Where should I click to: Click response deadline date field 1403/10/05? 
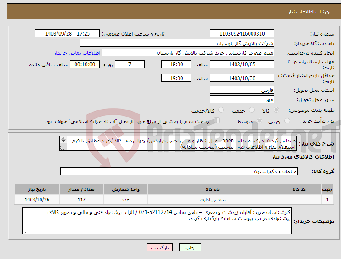coord(242,64)
